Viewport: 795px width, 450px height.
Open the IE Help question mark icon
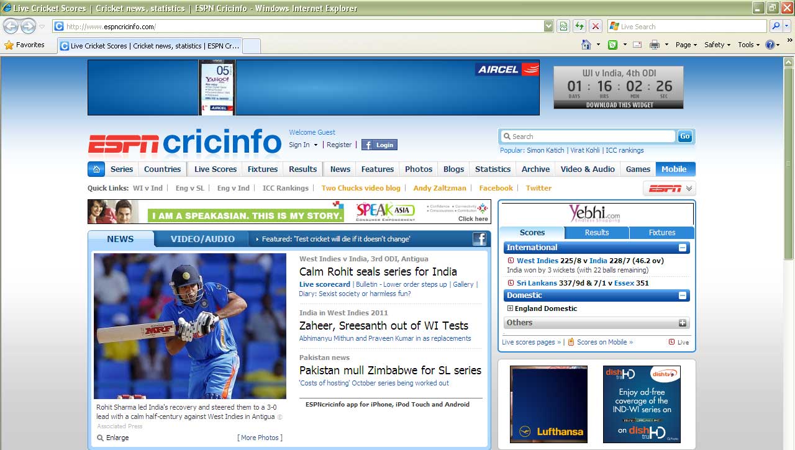[770, 45]
